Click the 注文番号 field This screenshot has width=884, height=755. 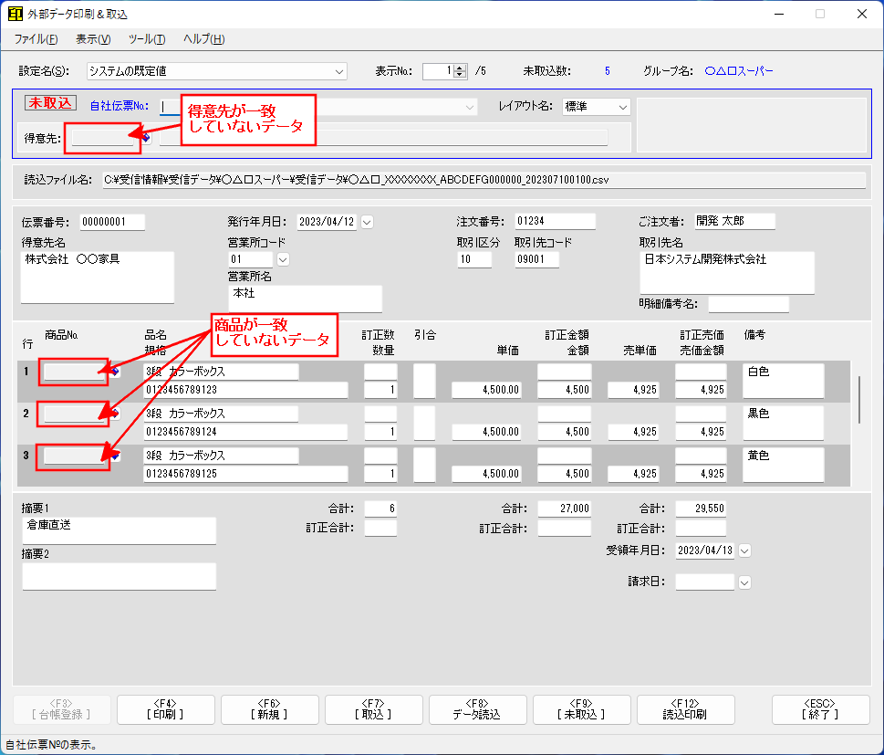(x=555, y=221)
